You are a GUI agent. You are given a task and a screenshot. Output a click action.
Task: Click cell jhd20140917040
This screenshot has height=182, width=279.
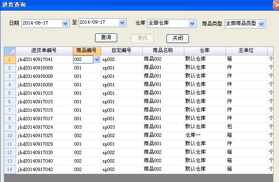tap(44, 161)
